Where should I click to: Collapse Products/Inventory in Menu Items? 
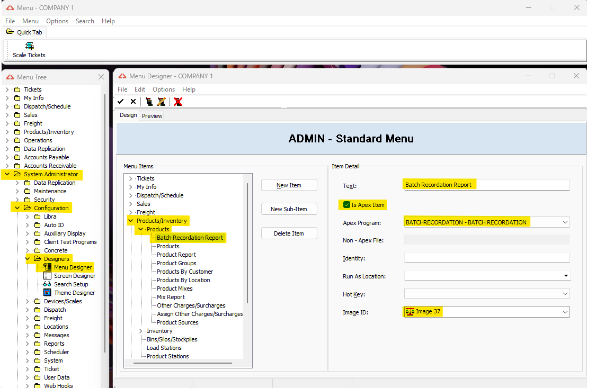pos(130,221)
